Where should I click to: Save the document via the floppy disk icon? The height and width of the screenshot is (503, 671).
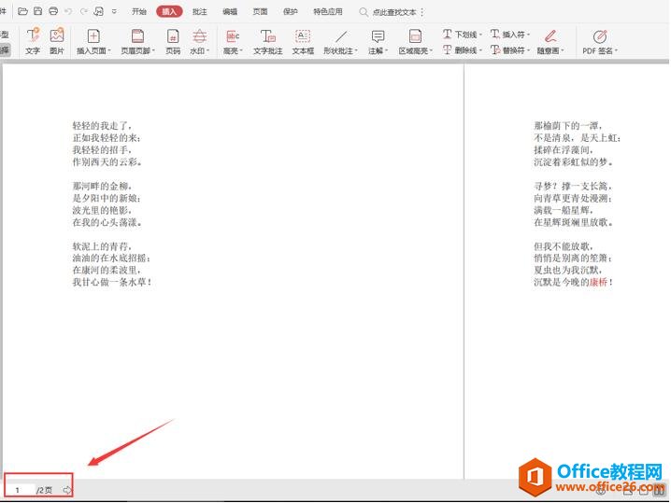(x=38, y=11)
